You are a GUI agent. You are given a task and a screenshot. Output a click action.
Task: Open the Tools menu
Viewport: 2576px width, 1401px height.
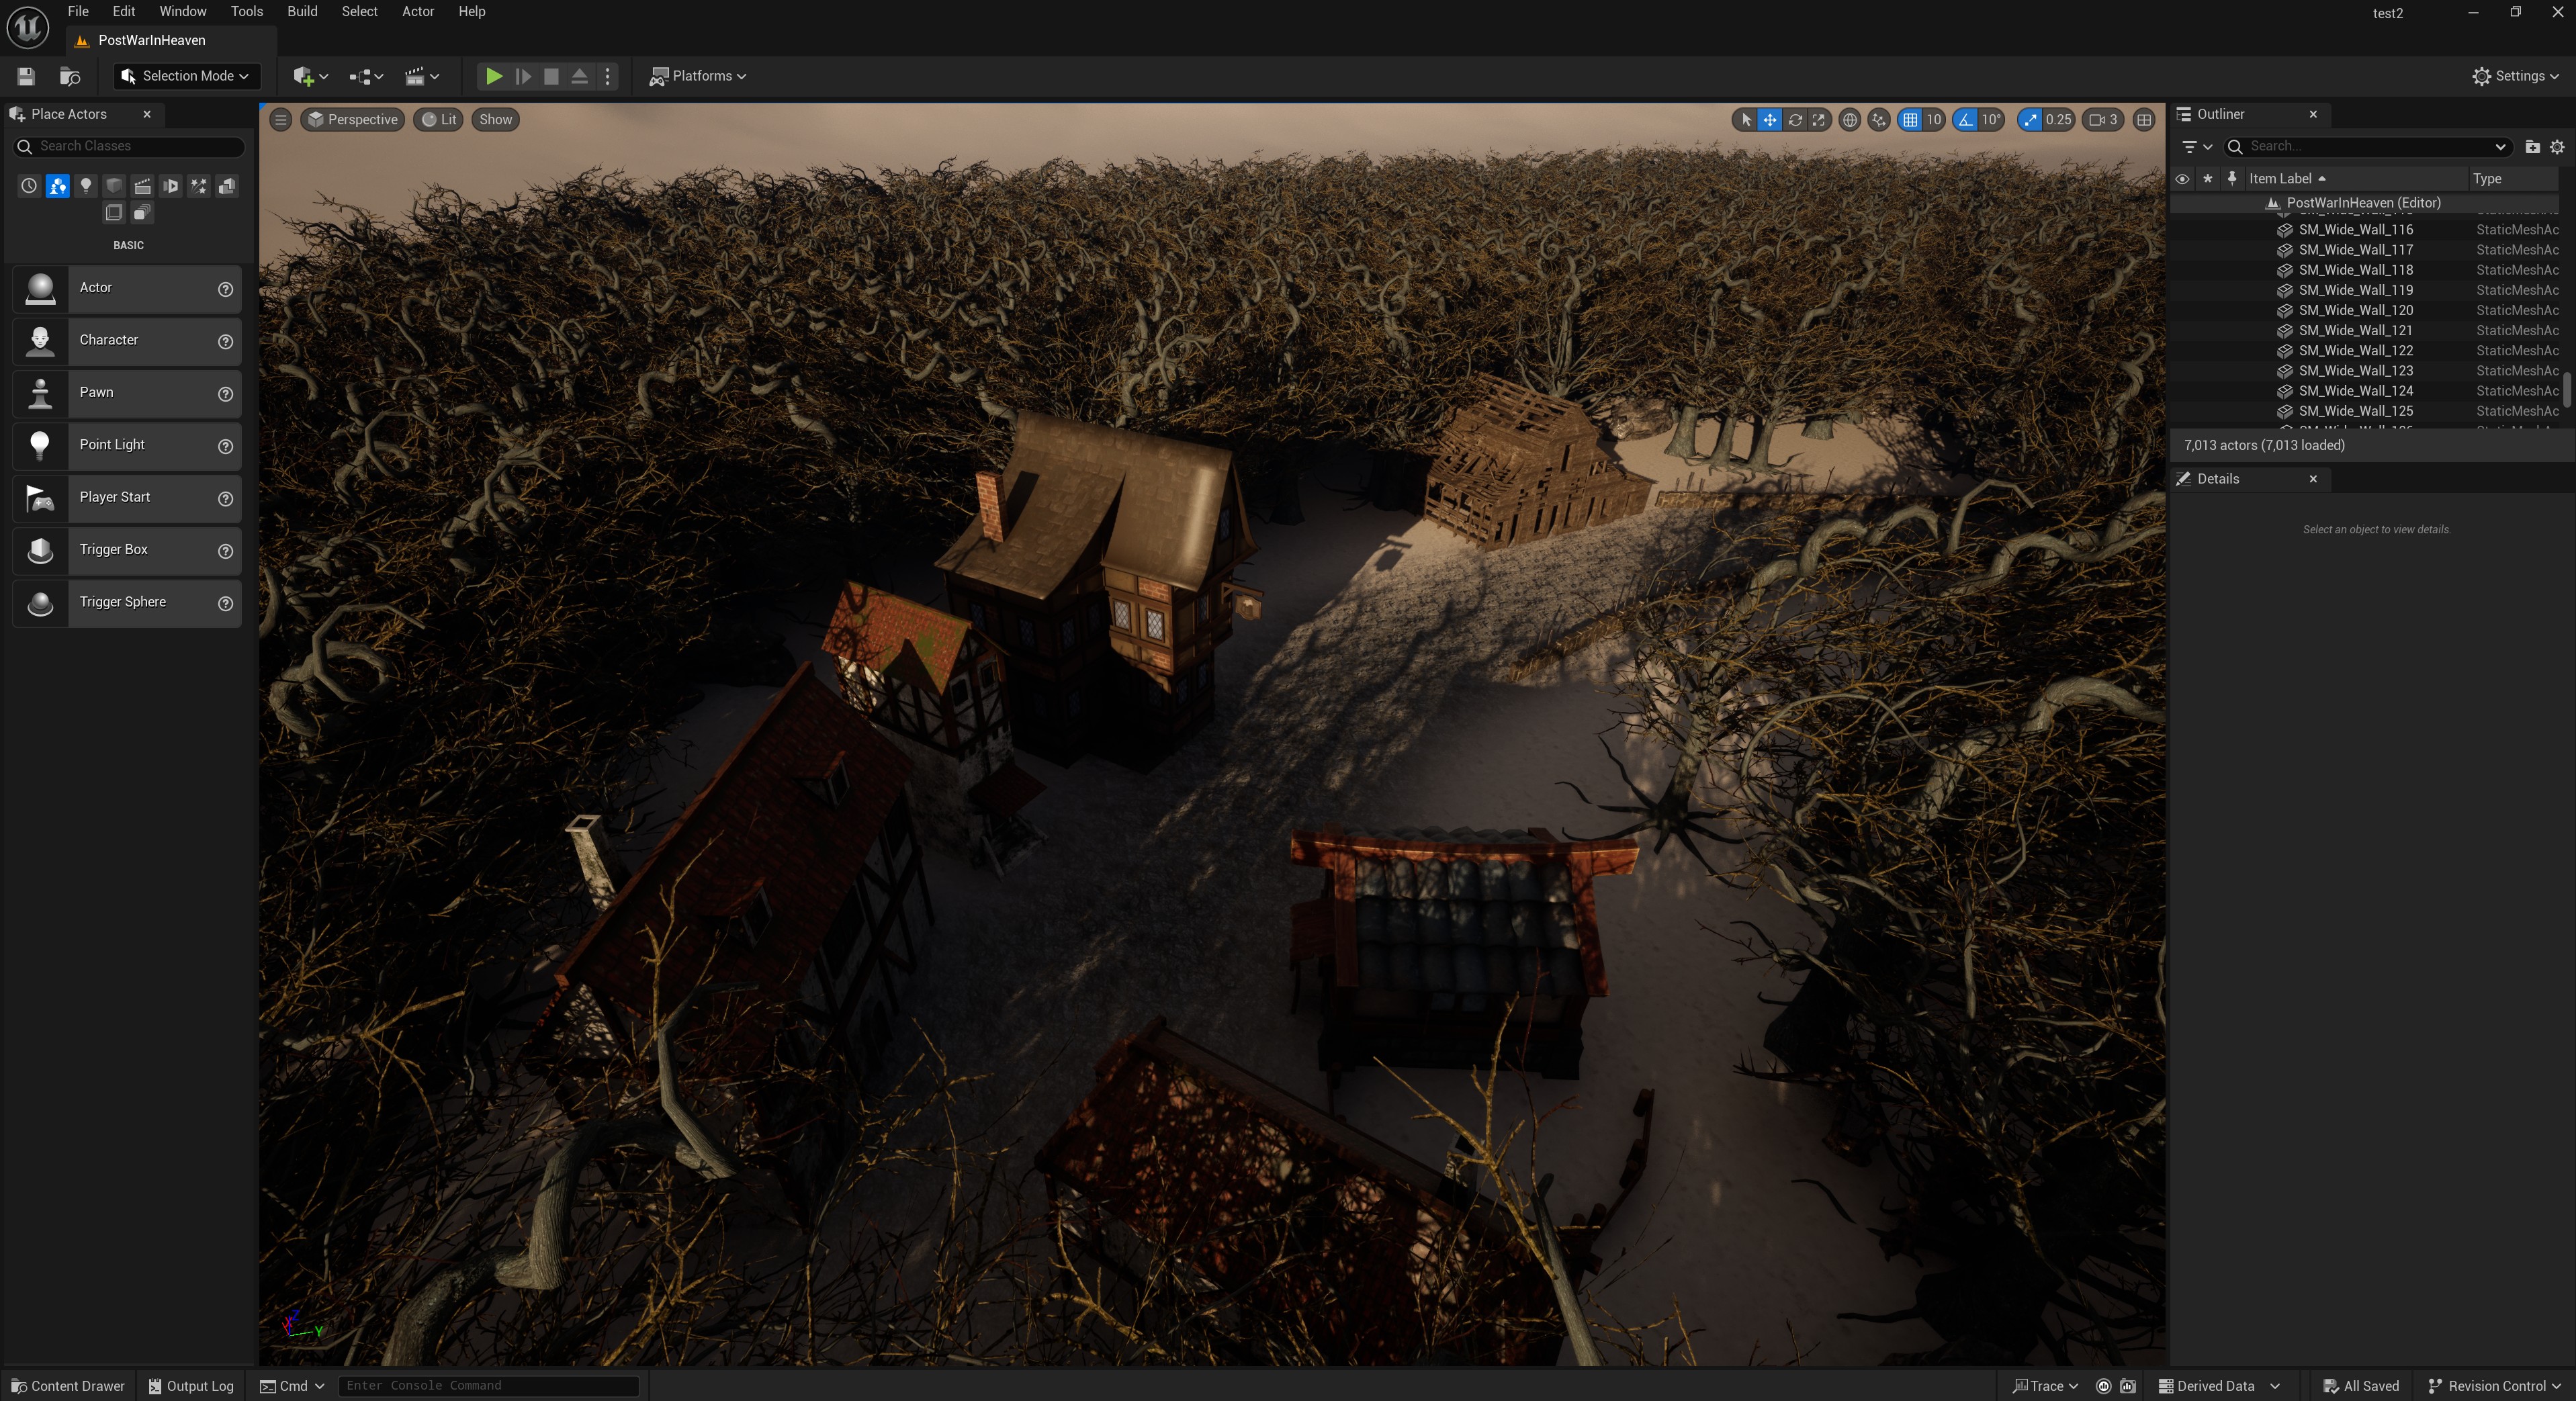246,12
